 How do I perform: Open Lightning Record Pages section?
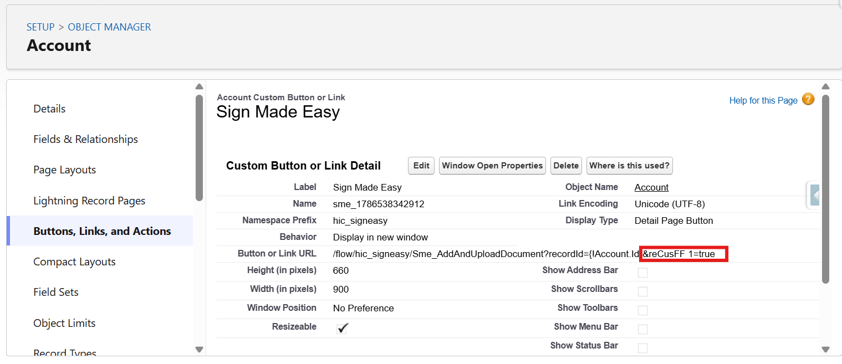click(x=89, y=201)
